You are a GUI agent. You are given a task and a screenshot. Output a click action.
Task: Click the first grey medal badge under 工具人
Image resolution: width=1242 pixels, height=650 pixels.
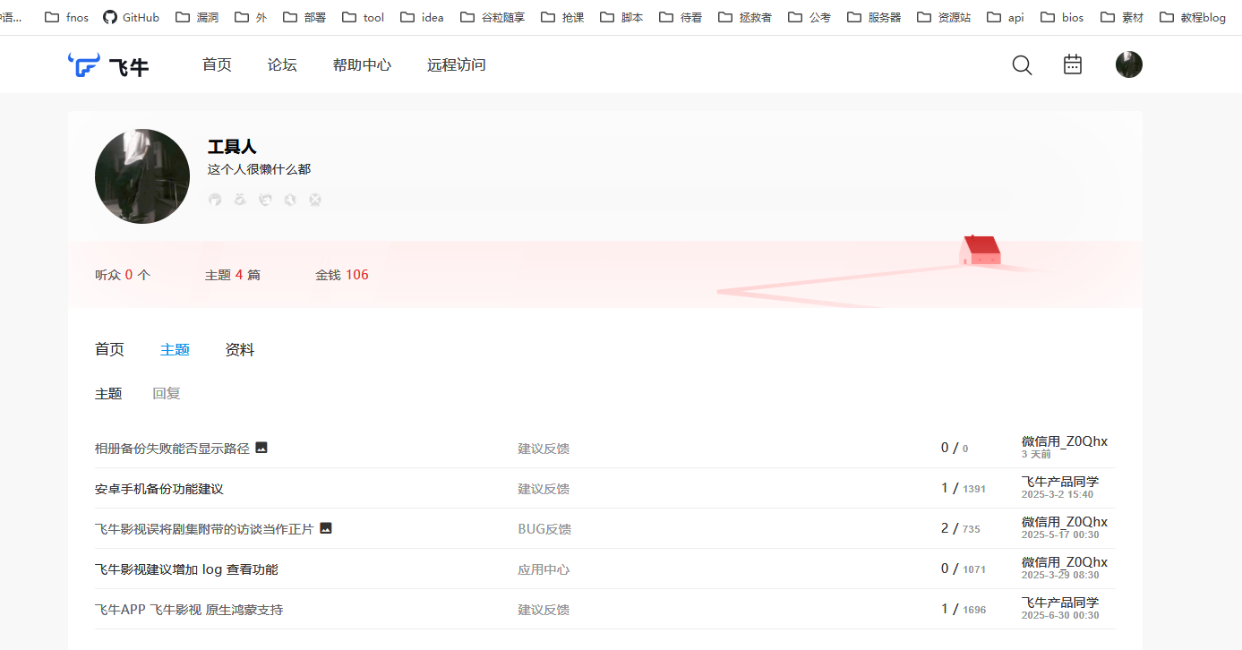215,200
